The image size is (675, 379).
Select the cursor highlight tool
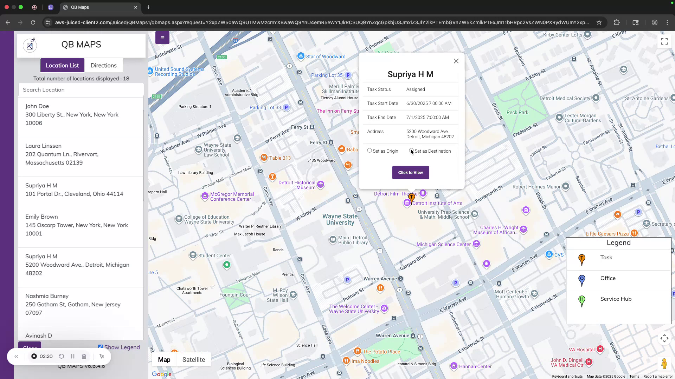102,356
